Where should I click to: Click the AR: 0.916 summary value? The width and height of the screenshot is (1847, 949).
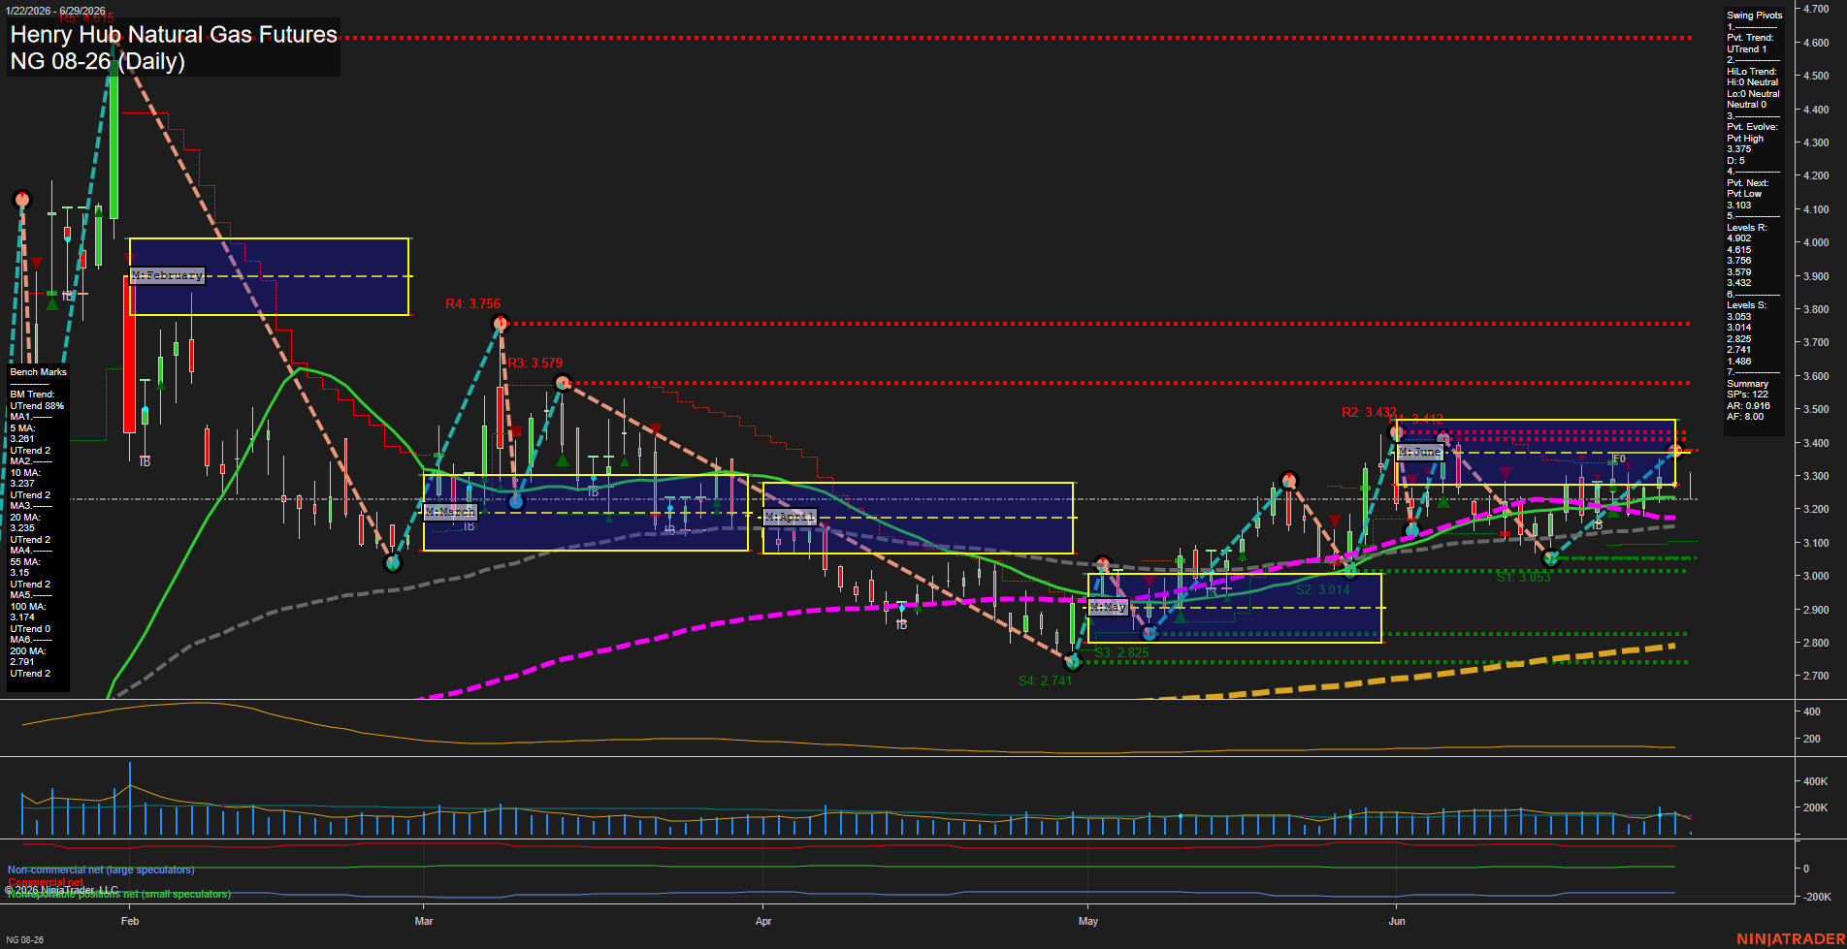tap(1748, 406)
